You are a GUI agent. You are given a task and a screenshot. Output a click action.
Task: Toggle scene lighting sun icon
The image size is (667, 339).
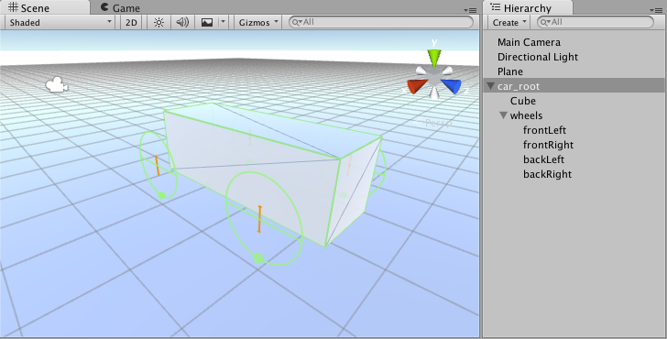[x=159, y=23]
